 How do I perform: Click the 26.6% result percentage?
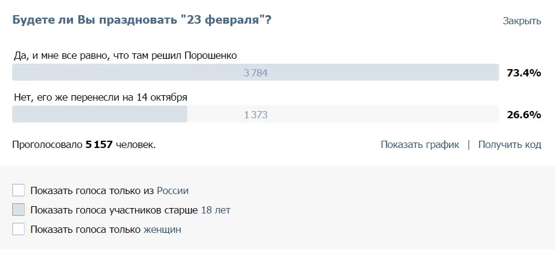pos(523,114)
